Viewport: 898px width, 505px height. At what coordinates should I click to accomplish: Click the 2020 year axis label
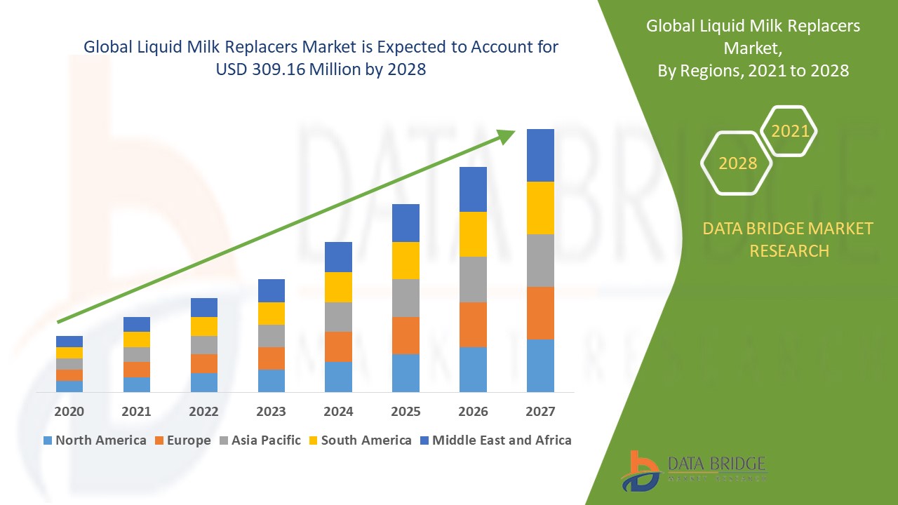(69, 412)
